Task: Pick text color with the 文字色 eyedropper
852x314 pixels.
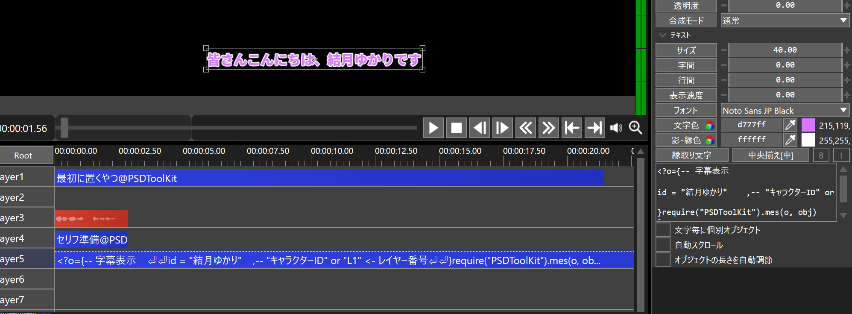Action: (x=790, y=125)
